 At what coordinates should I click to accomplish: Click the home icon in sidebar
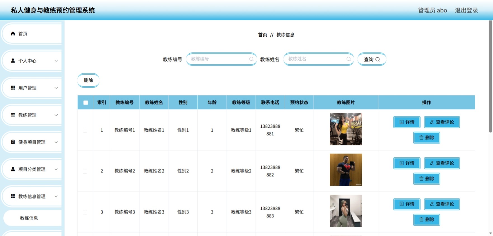(13, 34)
